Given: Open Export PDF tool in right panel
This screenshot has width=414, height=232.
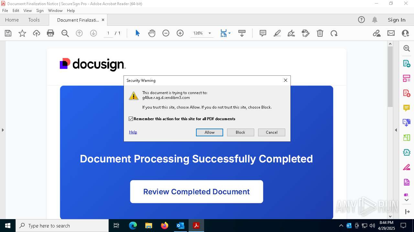Looking at the screenshot, I should [407, 63].
